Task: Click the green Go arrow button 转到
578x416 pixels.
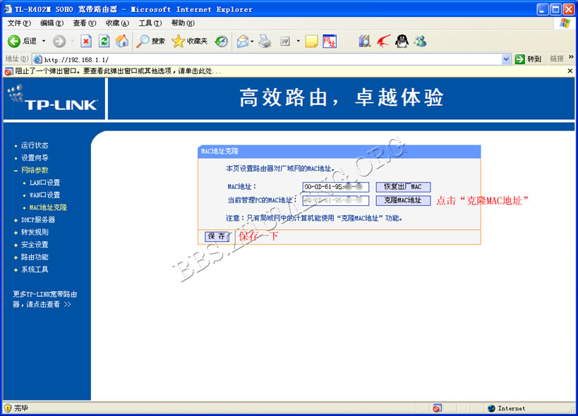Action: coord(528,59)
